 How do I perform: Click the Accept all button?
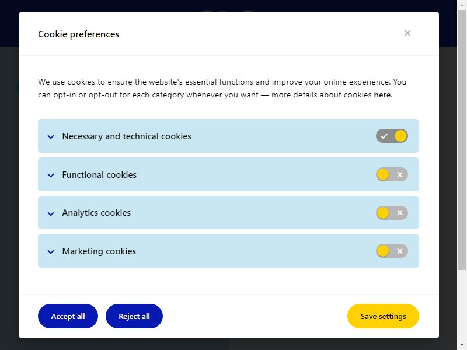[68, 316]
